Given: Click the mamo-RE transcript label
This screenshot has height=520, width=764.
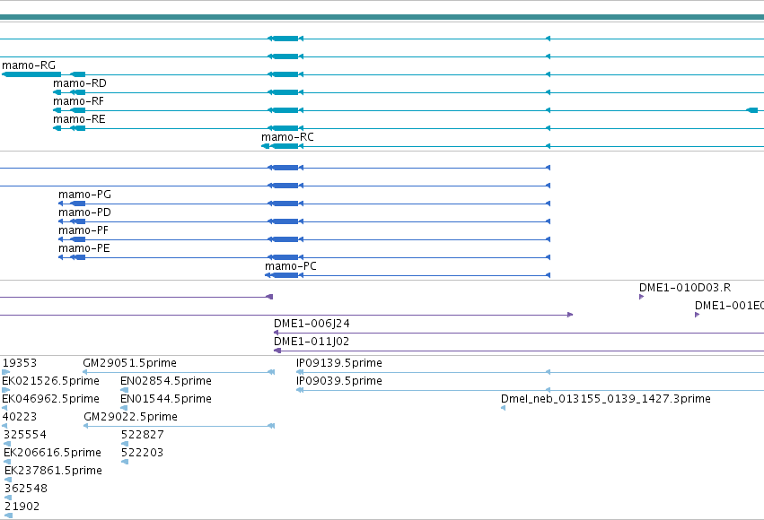Looking at the screenshot, I should coord(79,119).
